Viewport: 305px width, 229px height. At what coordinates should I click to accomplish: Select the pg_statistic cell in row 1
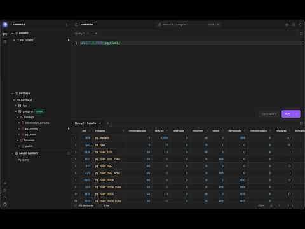(x=102, y=138)
